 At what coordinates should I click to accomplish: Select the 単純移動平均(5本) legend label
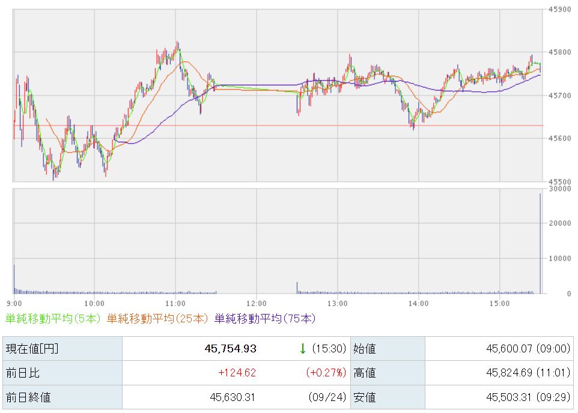(x=53, y=318)
